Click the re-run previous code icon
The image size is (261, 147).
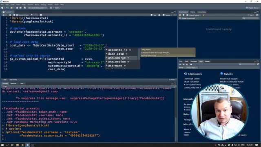click(159, 15)
